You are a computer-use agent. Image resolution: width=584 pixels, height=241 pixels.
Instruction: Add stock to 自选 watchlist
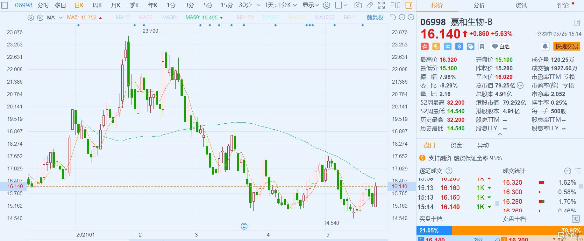[x=501, y=46]
